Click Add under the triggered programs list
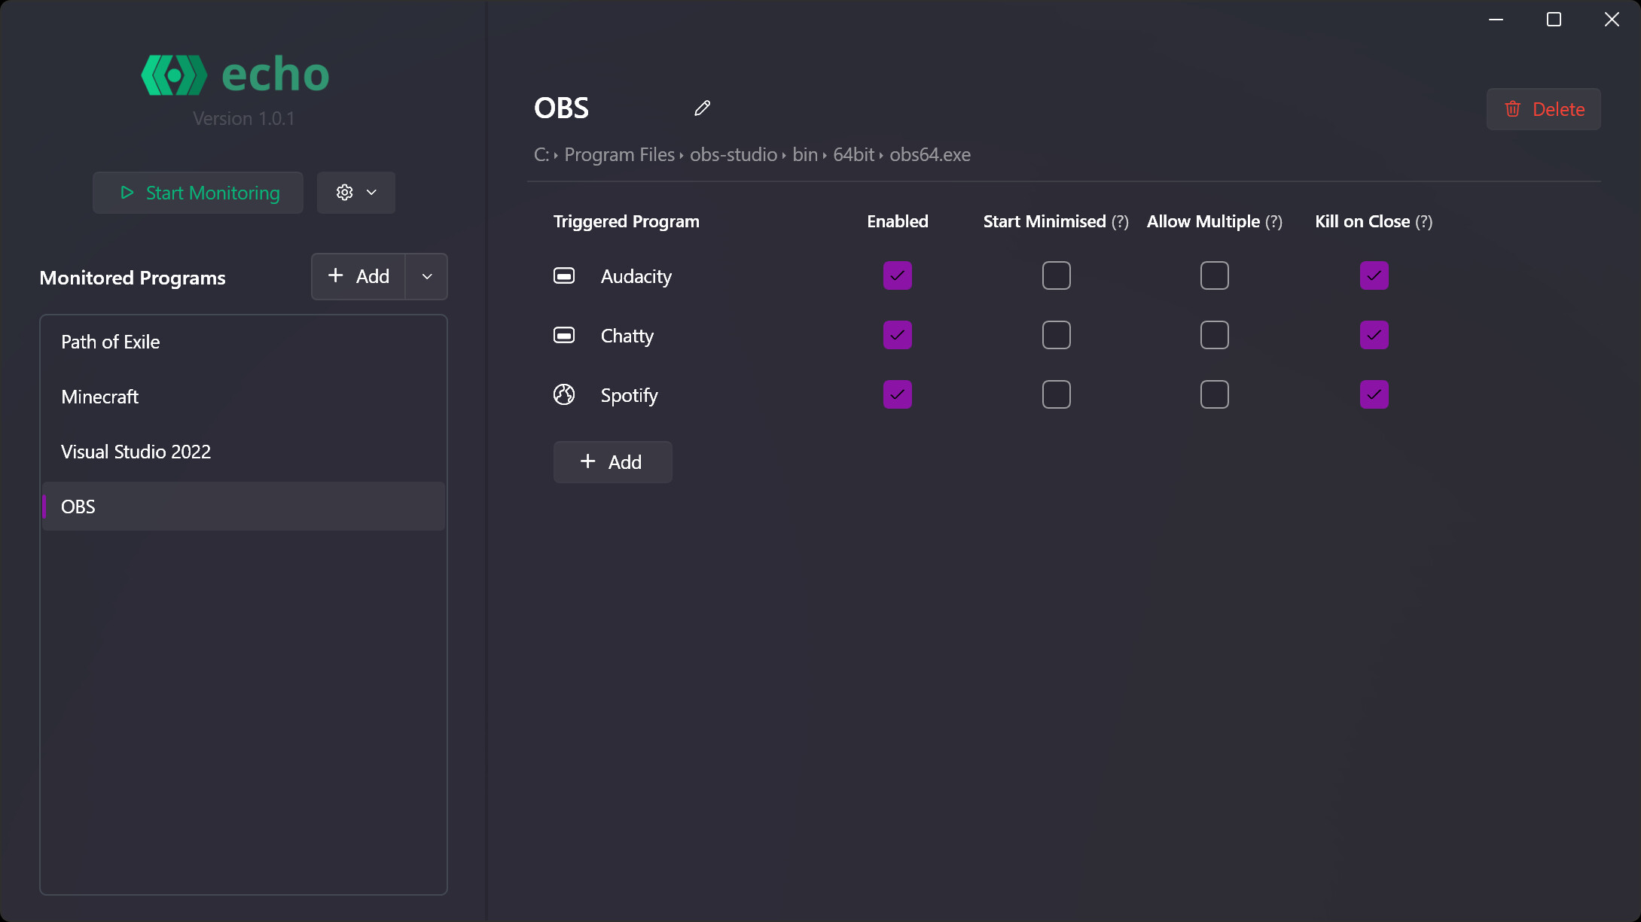1641x922 pixels. (612, 461)
